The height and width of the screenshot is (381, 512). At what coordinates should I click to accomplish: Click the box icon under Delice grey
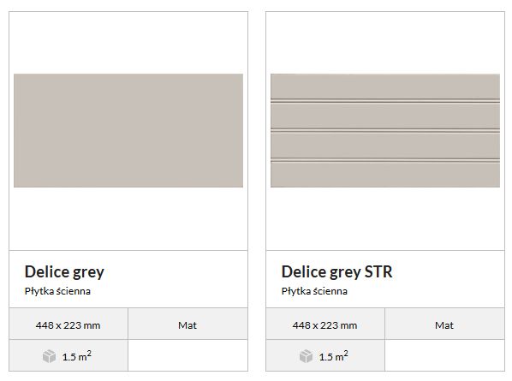pyautogui.click(x=49, y=356)
